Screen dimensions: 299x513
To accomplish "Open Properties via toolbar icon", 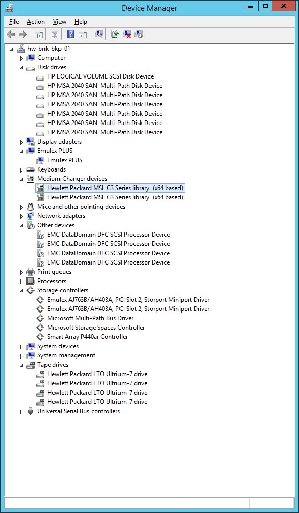I will (54, 34).
